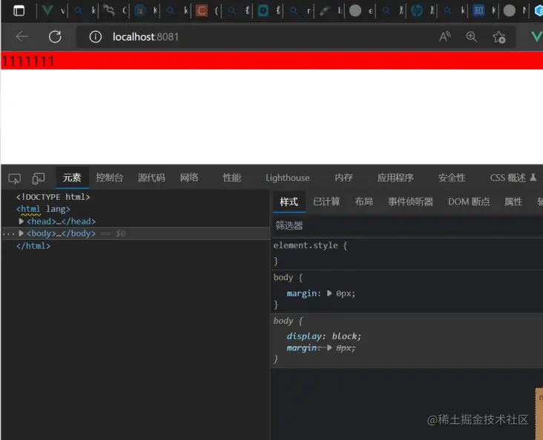The image size is (543, 440).
Task: Switch to the Vue logo browser tab
Action: [x=47, y=10]
